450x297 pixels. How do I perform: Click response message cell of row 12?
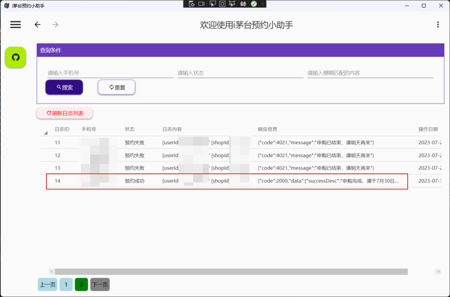pyautogui.click(x=316, y=155)
